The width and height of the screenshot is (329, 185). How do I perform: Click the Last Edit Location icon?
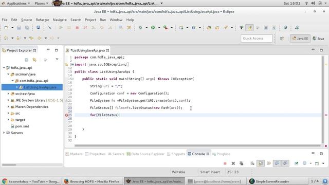[x=31, y=38]
